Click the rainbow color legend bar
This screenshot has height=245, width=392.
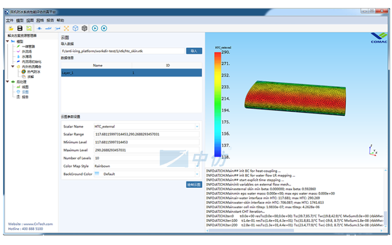pyautogui.click(x=218, y=104)
